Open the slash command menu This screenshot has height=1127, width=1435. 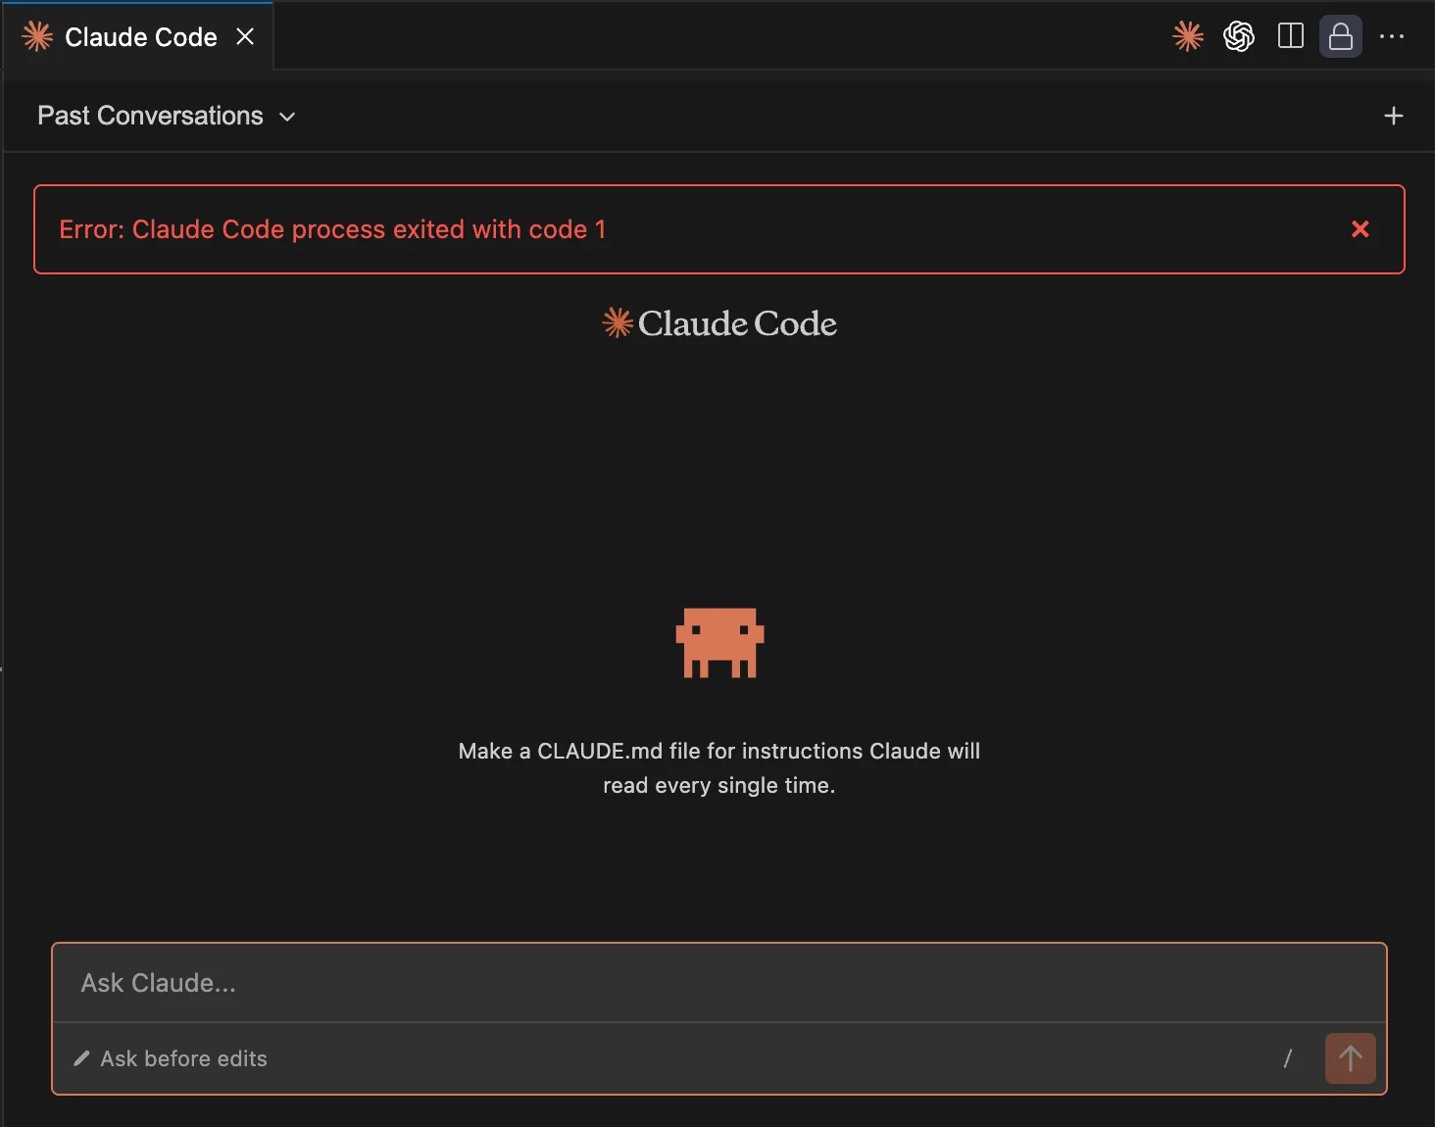[x=1288, y=1058]
